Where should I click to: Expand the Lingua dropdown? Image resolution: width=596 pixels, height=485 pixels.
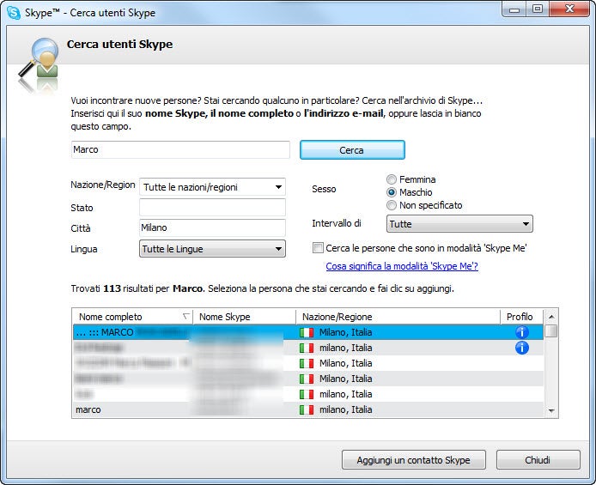[x=212, y=249]
